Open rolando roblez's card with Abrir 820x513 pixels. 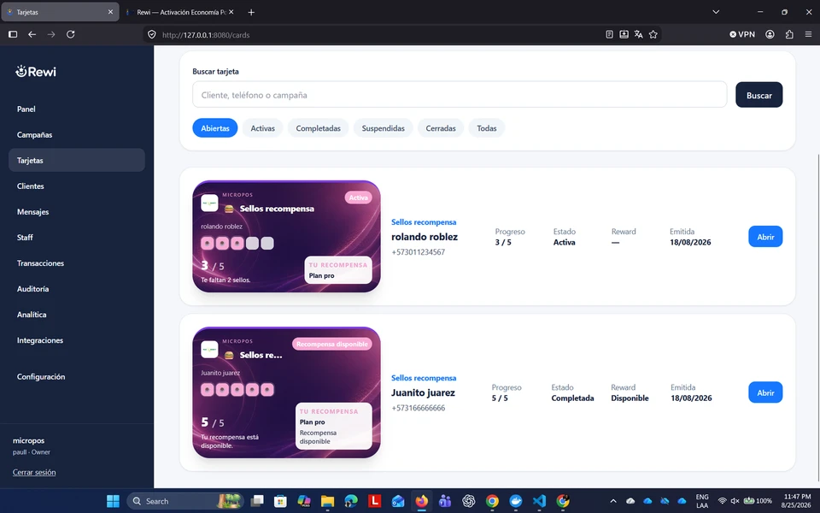(765, 237)
